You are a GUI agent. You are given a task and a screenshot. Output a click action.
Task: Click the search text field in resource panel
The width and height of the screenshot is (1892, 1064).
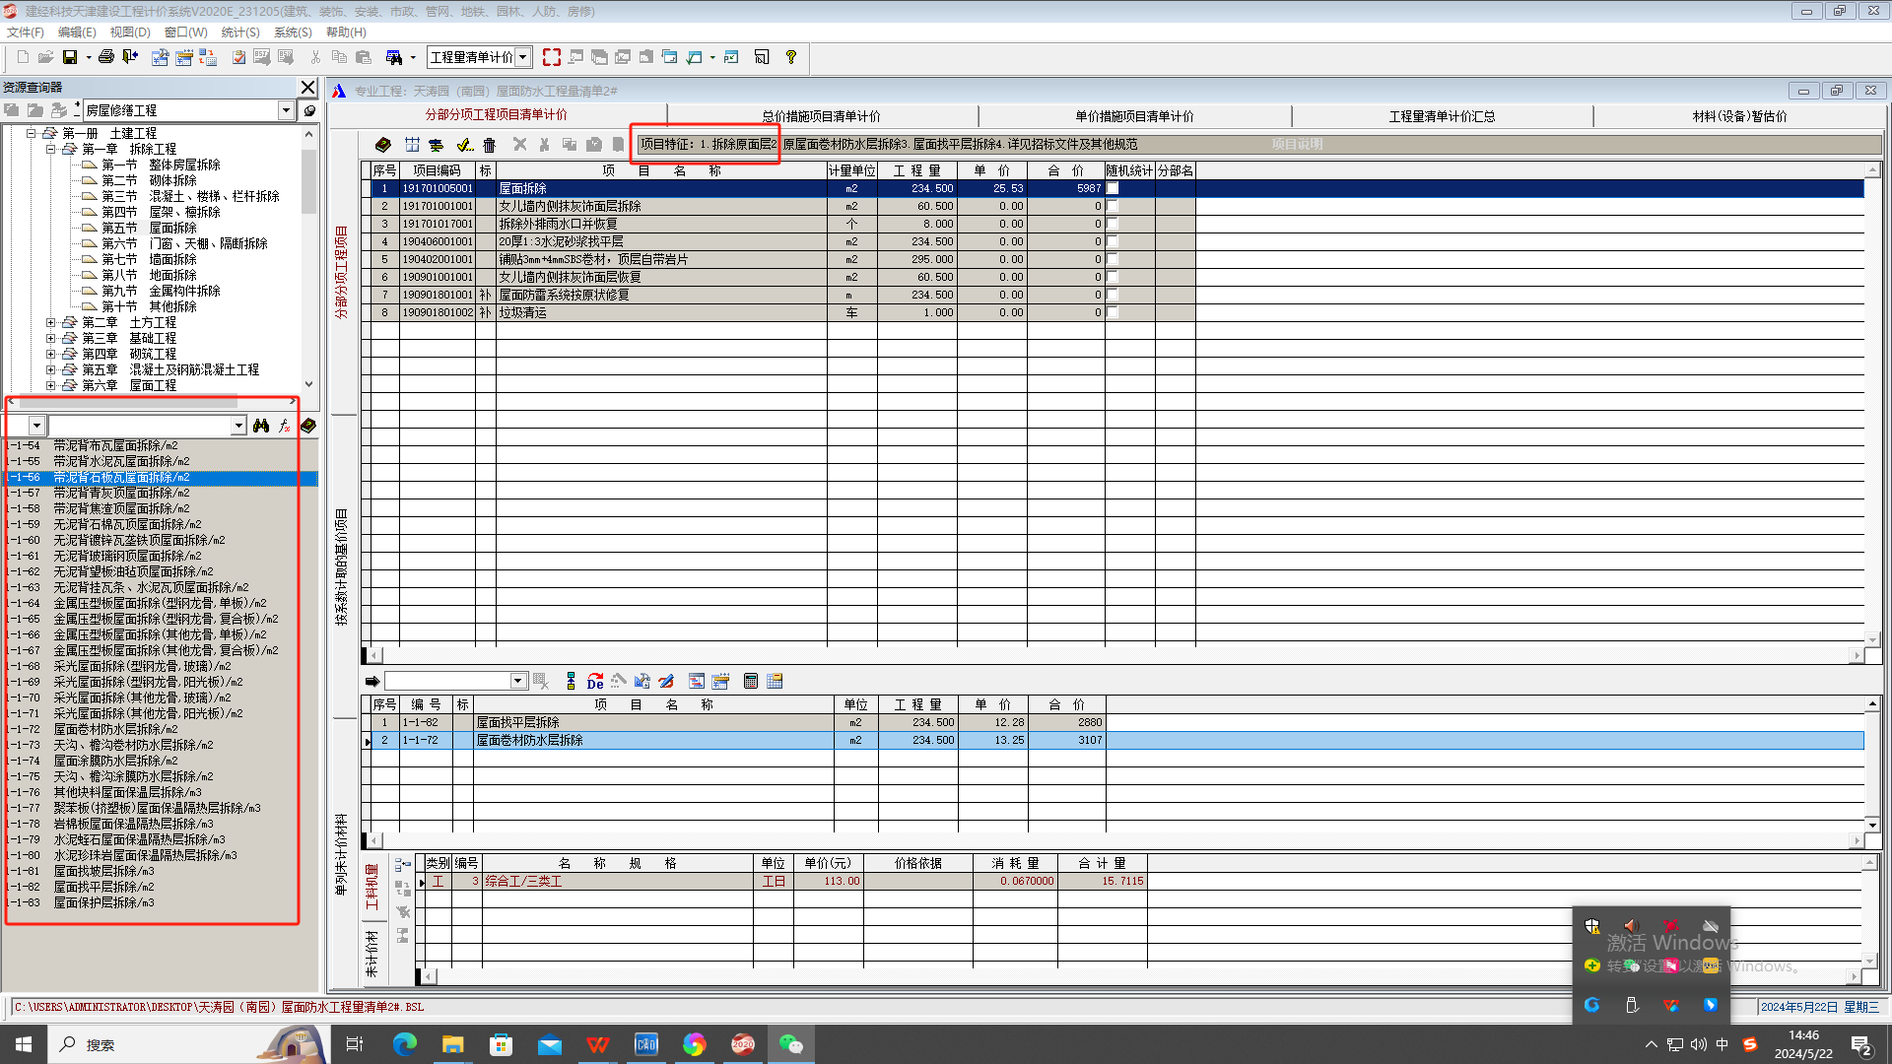[x=140, y=426]
